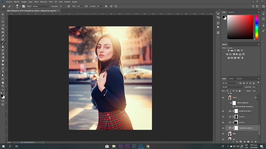Open the Actions play panel icon
Screen dimensions: 266x149
tap(218, 27)
